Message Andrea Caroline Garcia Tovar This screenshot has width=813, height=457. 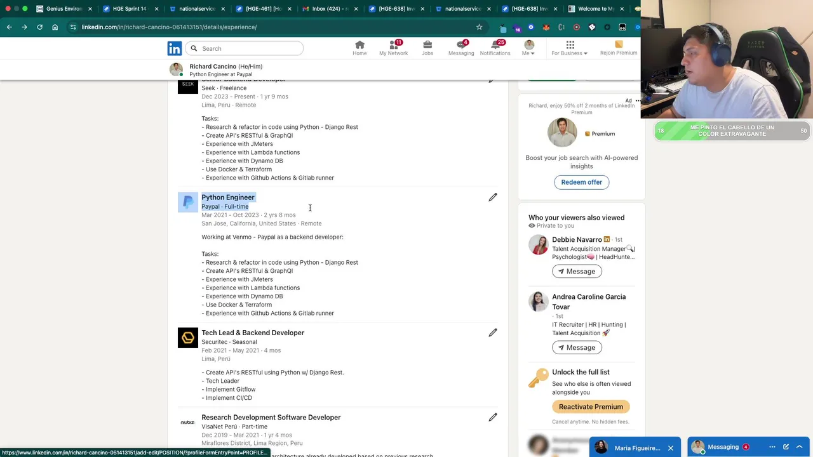click(577, 347)
